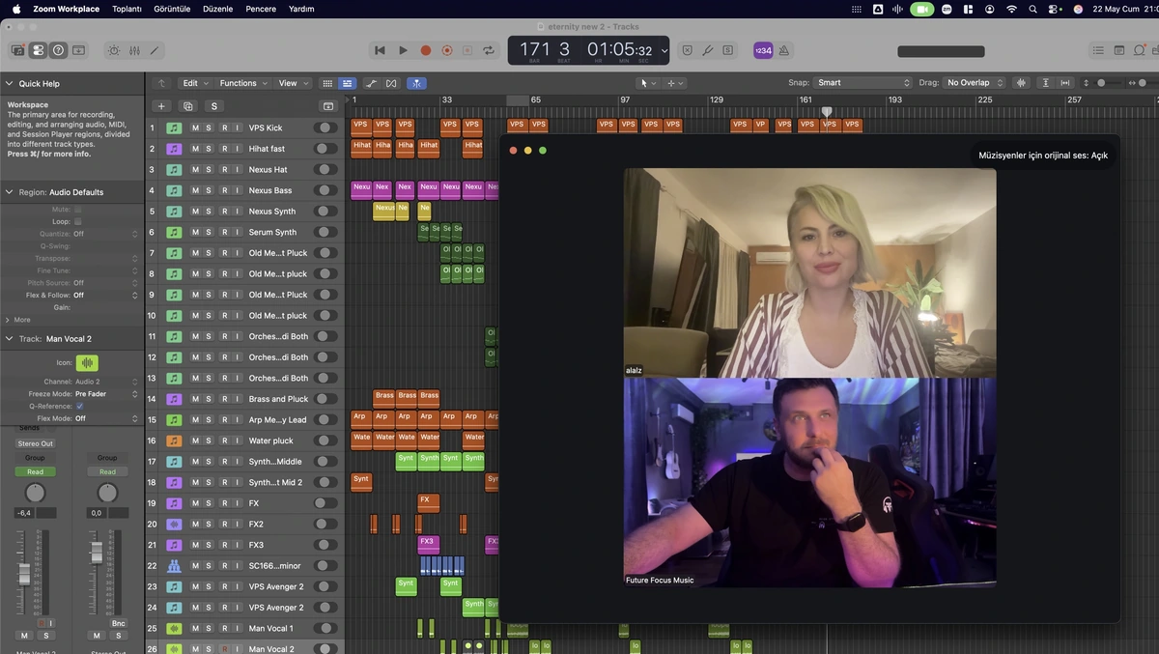Toggle on/off switch for Water pluck track
Screen dimensions: 1159x654
326,441
